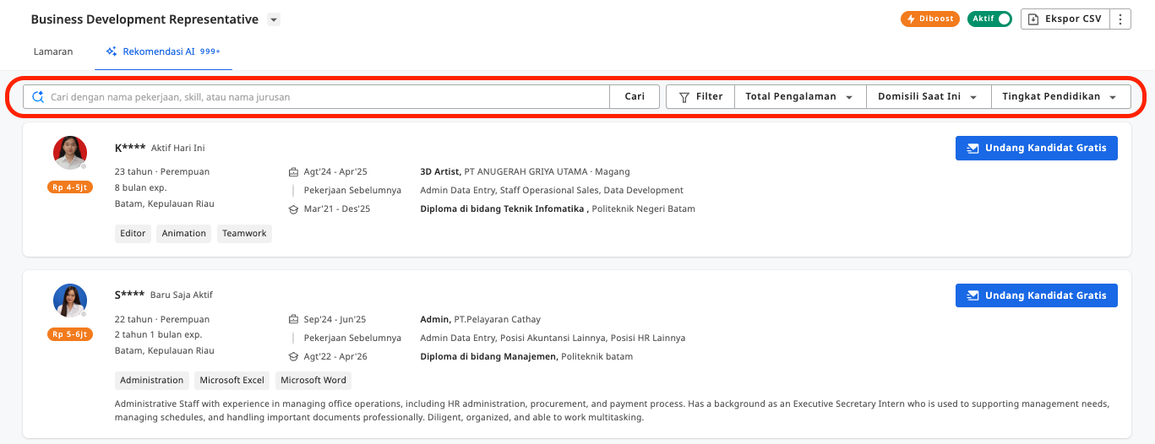
Task: Click the Teamwork skill tag
Action: point(244,234)
